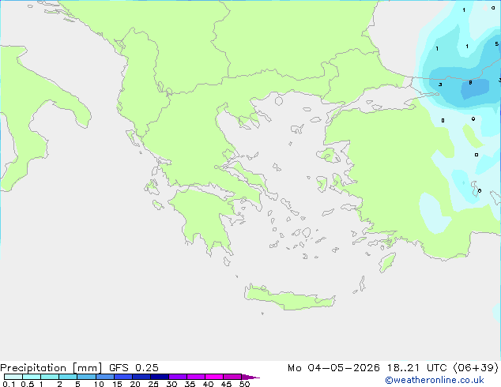
Task: Click the 40–45 mm magenta swatch
Action: (214, 377)
